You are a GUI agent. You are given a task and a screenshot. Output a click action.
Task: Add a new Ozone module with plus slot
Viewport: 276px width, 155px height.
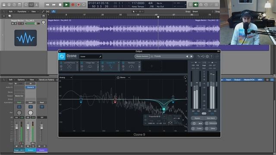point(152,66)
